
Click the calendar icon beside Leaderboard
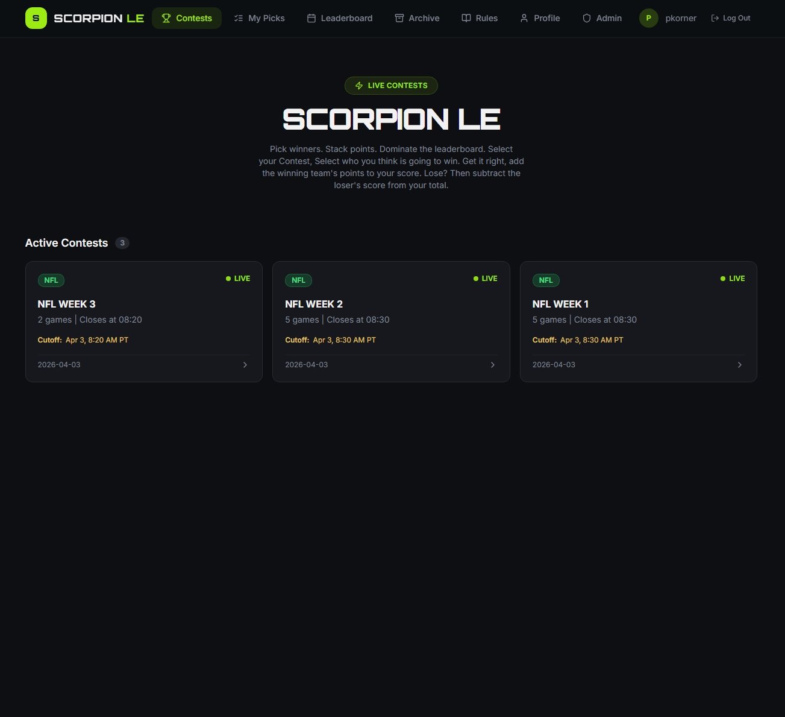(311, 18)
